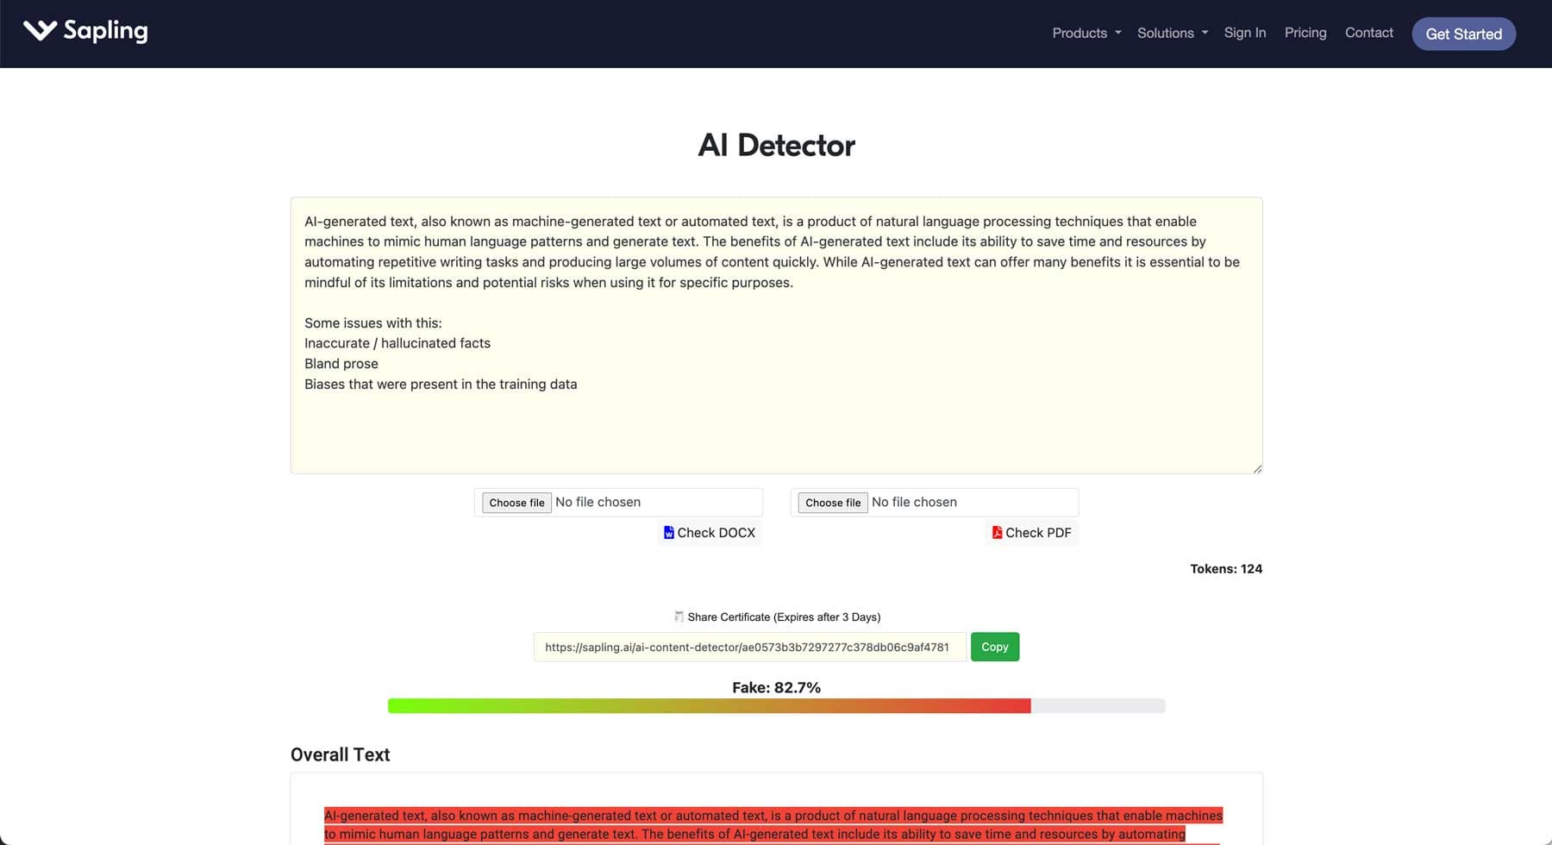This screenshot has height=845, width=1552.
Task: Click the certificate icon beside Share Certificate
Action: [x=679, y=617]
